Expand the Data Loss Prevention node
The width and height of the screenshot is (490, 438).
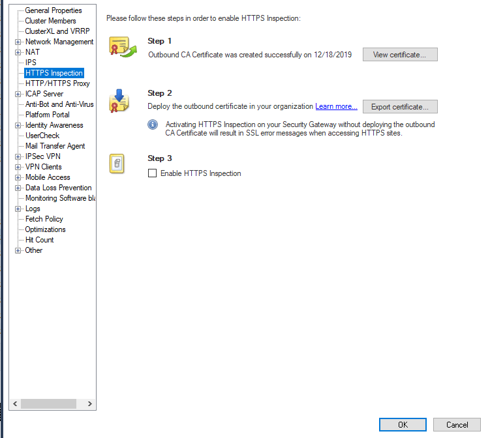click(x=18, y=188)
